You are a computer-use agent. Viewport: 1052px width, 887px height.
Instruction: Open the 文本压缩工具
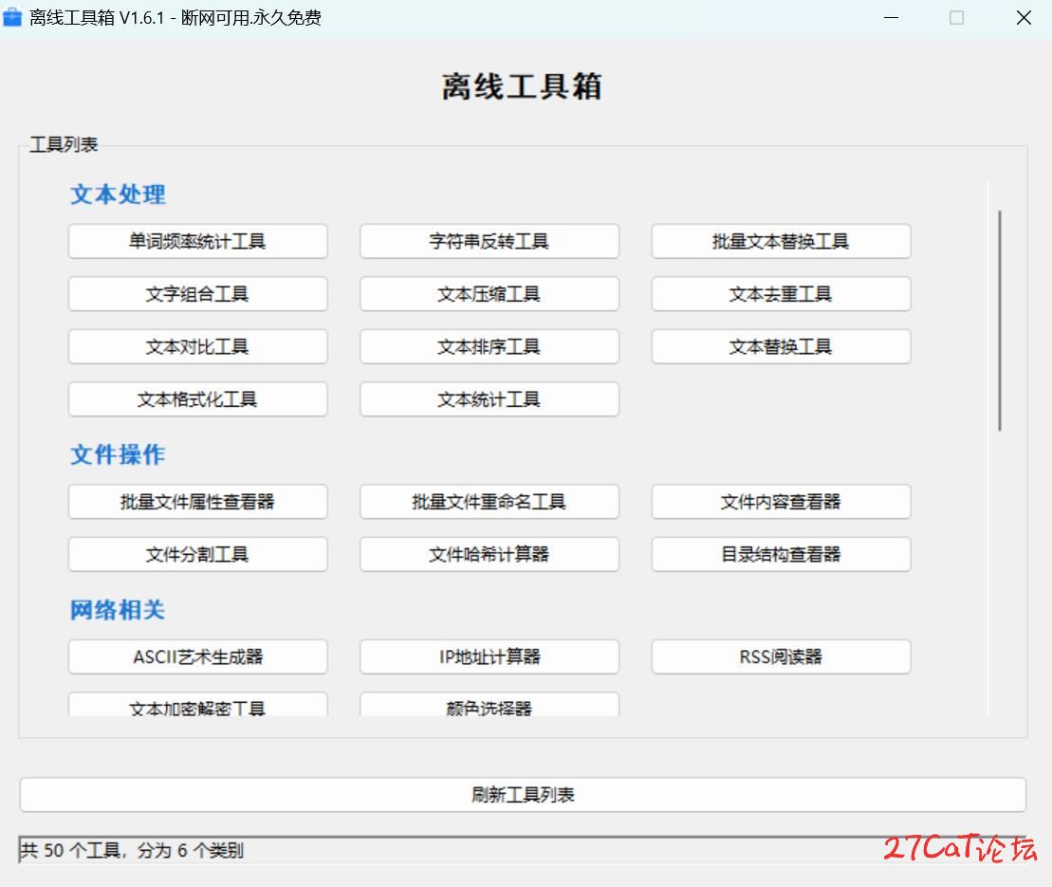pos(489,294)
